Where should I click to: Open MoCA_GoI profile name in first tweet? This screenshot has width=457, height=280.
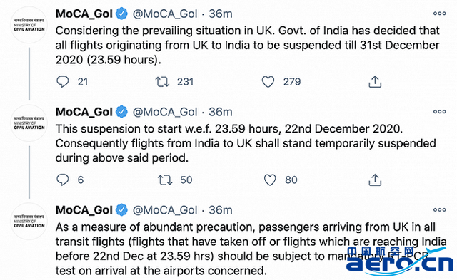click(84, 14)
